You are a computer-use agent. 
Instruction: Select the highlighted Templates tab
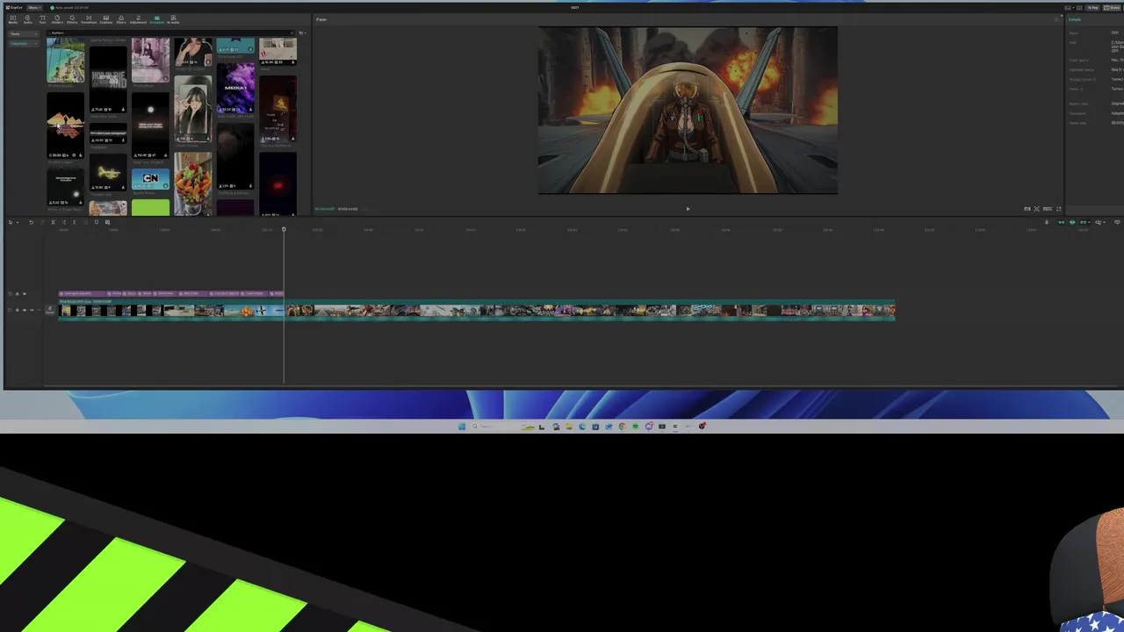pyautogui.click(x=157, y=19)
